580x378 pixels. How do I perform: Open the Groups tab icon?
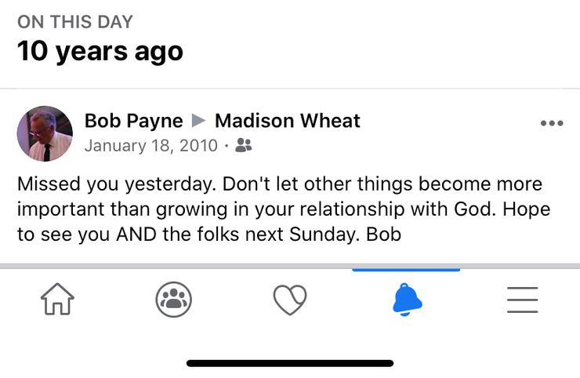(173, 300)
